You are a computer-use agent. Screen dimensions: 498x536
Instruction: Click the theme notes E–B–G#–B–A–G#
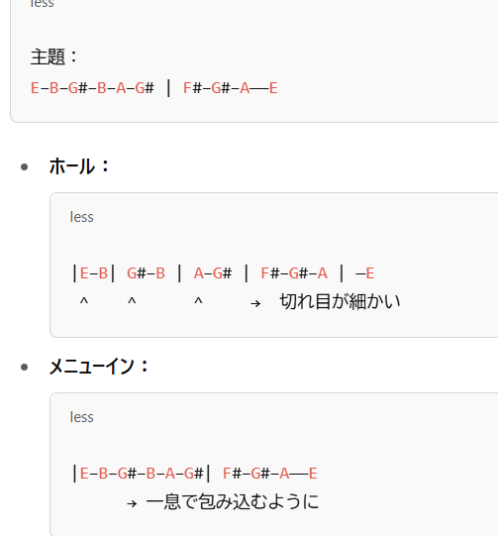(x=92, y=88)
